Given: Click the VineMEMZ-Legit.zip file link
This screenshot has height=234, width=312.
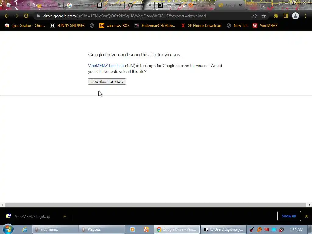Looking at the screenshot, I should coord(106,66).
